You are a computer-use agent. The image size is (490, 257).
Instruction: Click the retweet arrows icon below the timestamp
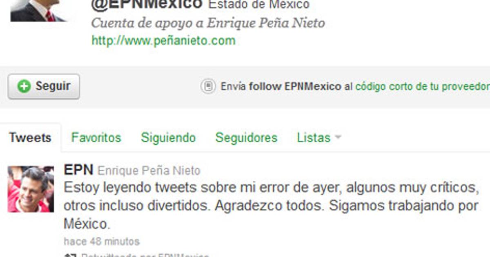[69, 255]
